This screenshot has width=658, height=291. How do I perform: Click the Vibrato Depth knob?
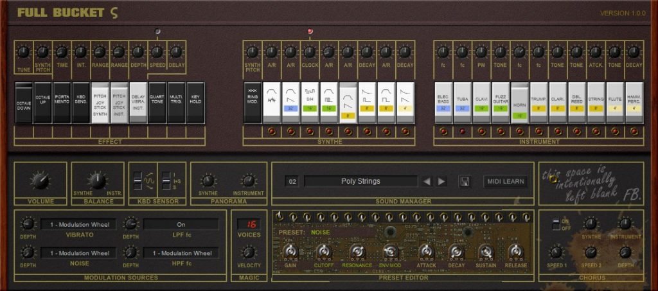click(28, 224)
